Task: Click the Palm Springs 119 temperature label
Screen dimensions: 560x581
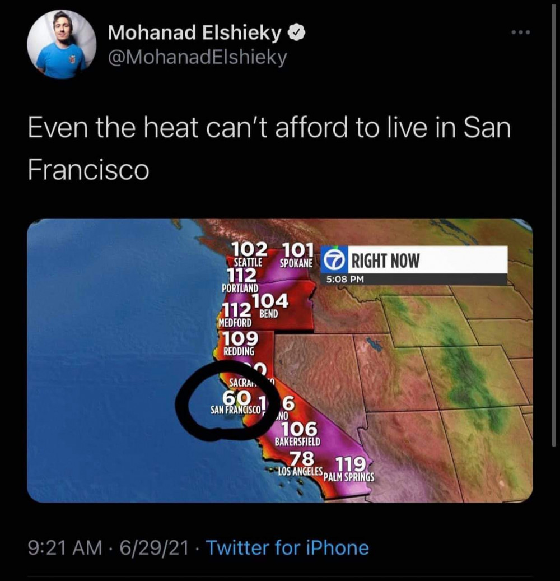Action: coord(349,469)
